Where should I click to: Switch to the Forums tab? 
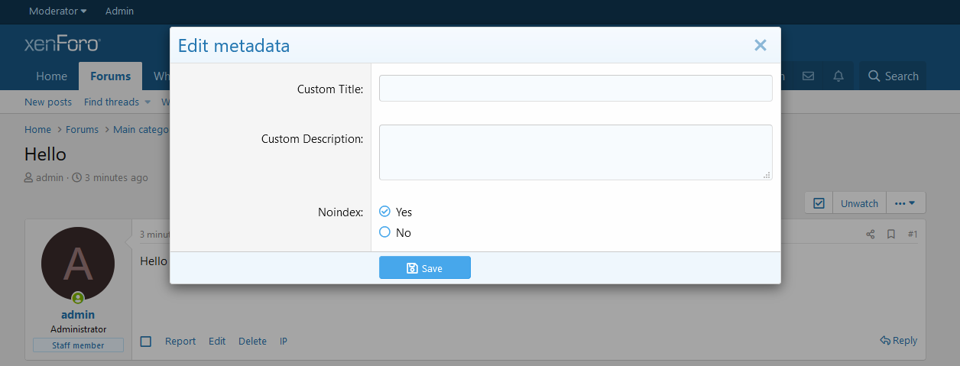(x=110, y=76)
